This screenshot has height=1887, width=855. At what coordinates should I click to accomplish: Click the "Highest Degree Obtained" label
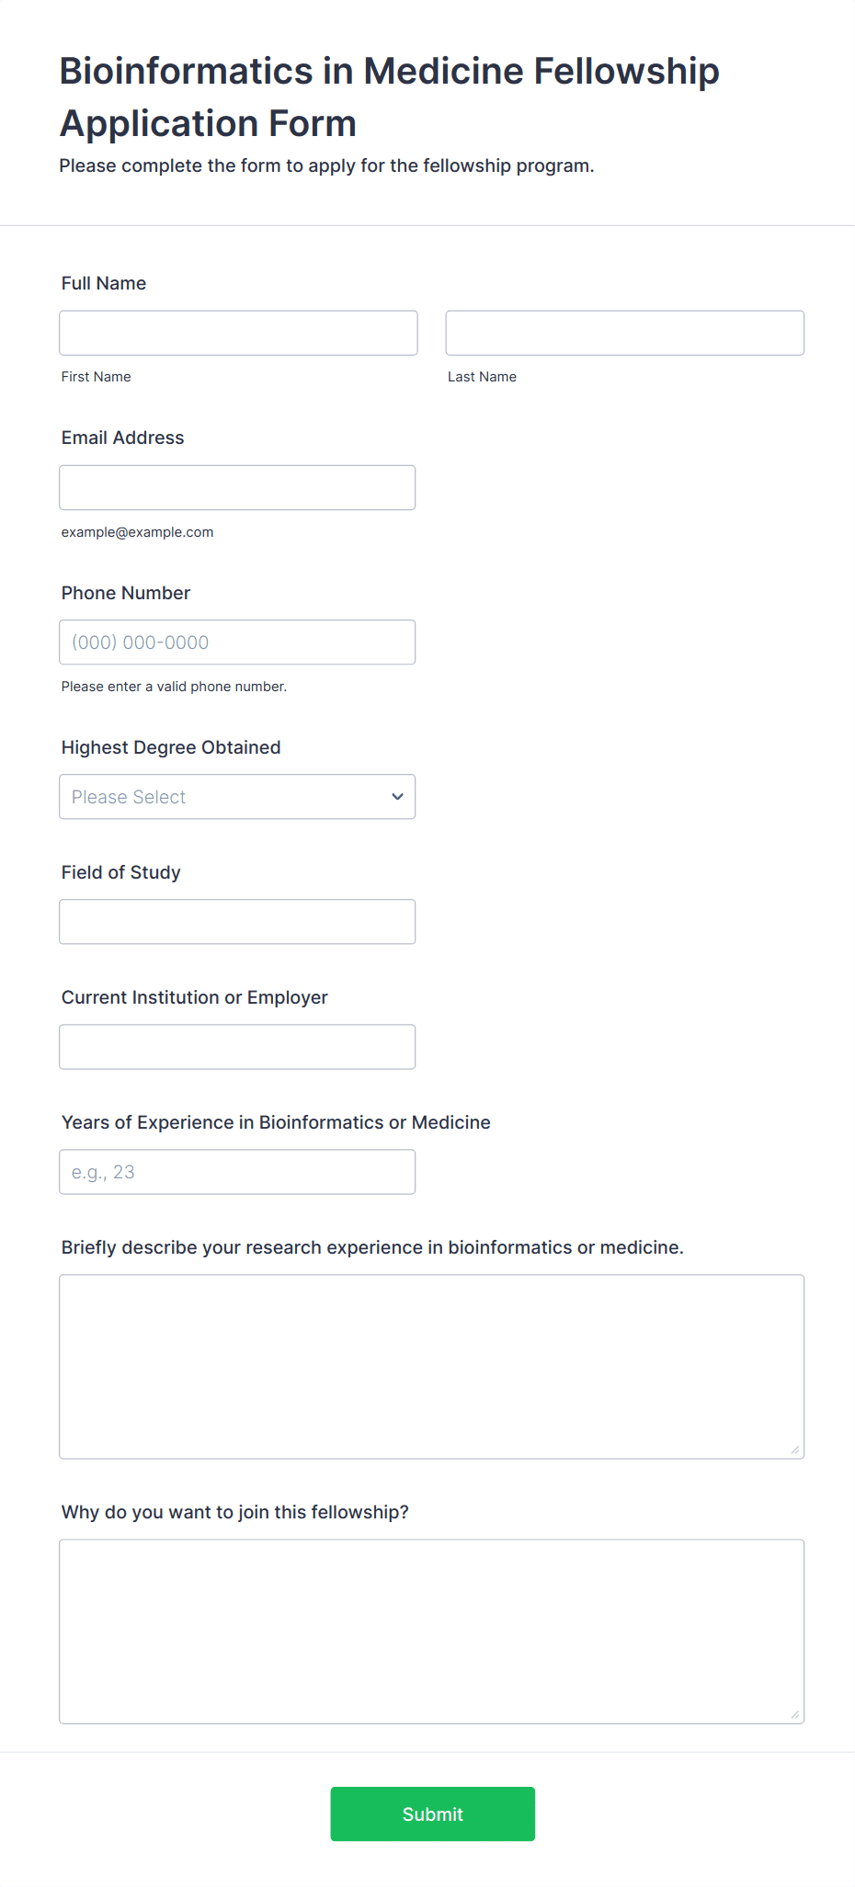click(x=171, y=747)
